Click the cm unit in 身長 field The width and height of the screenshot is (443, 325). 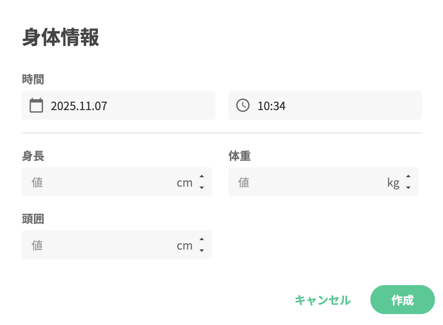click(x=184, y=183)
